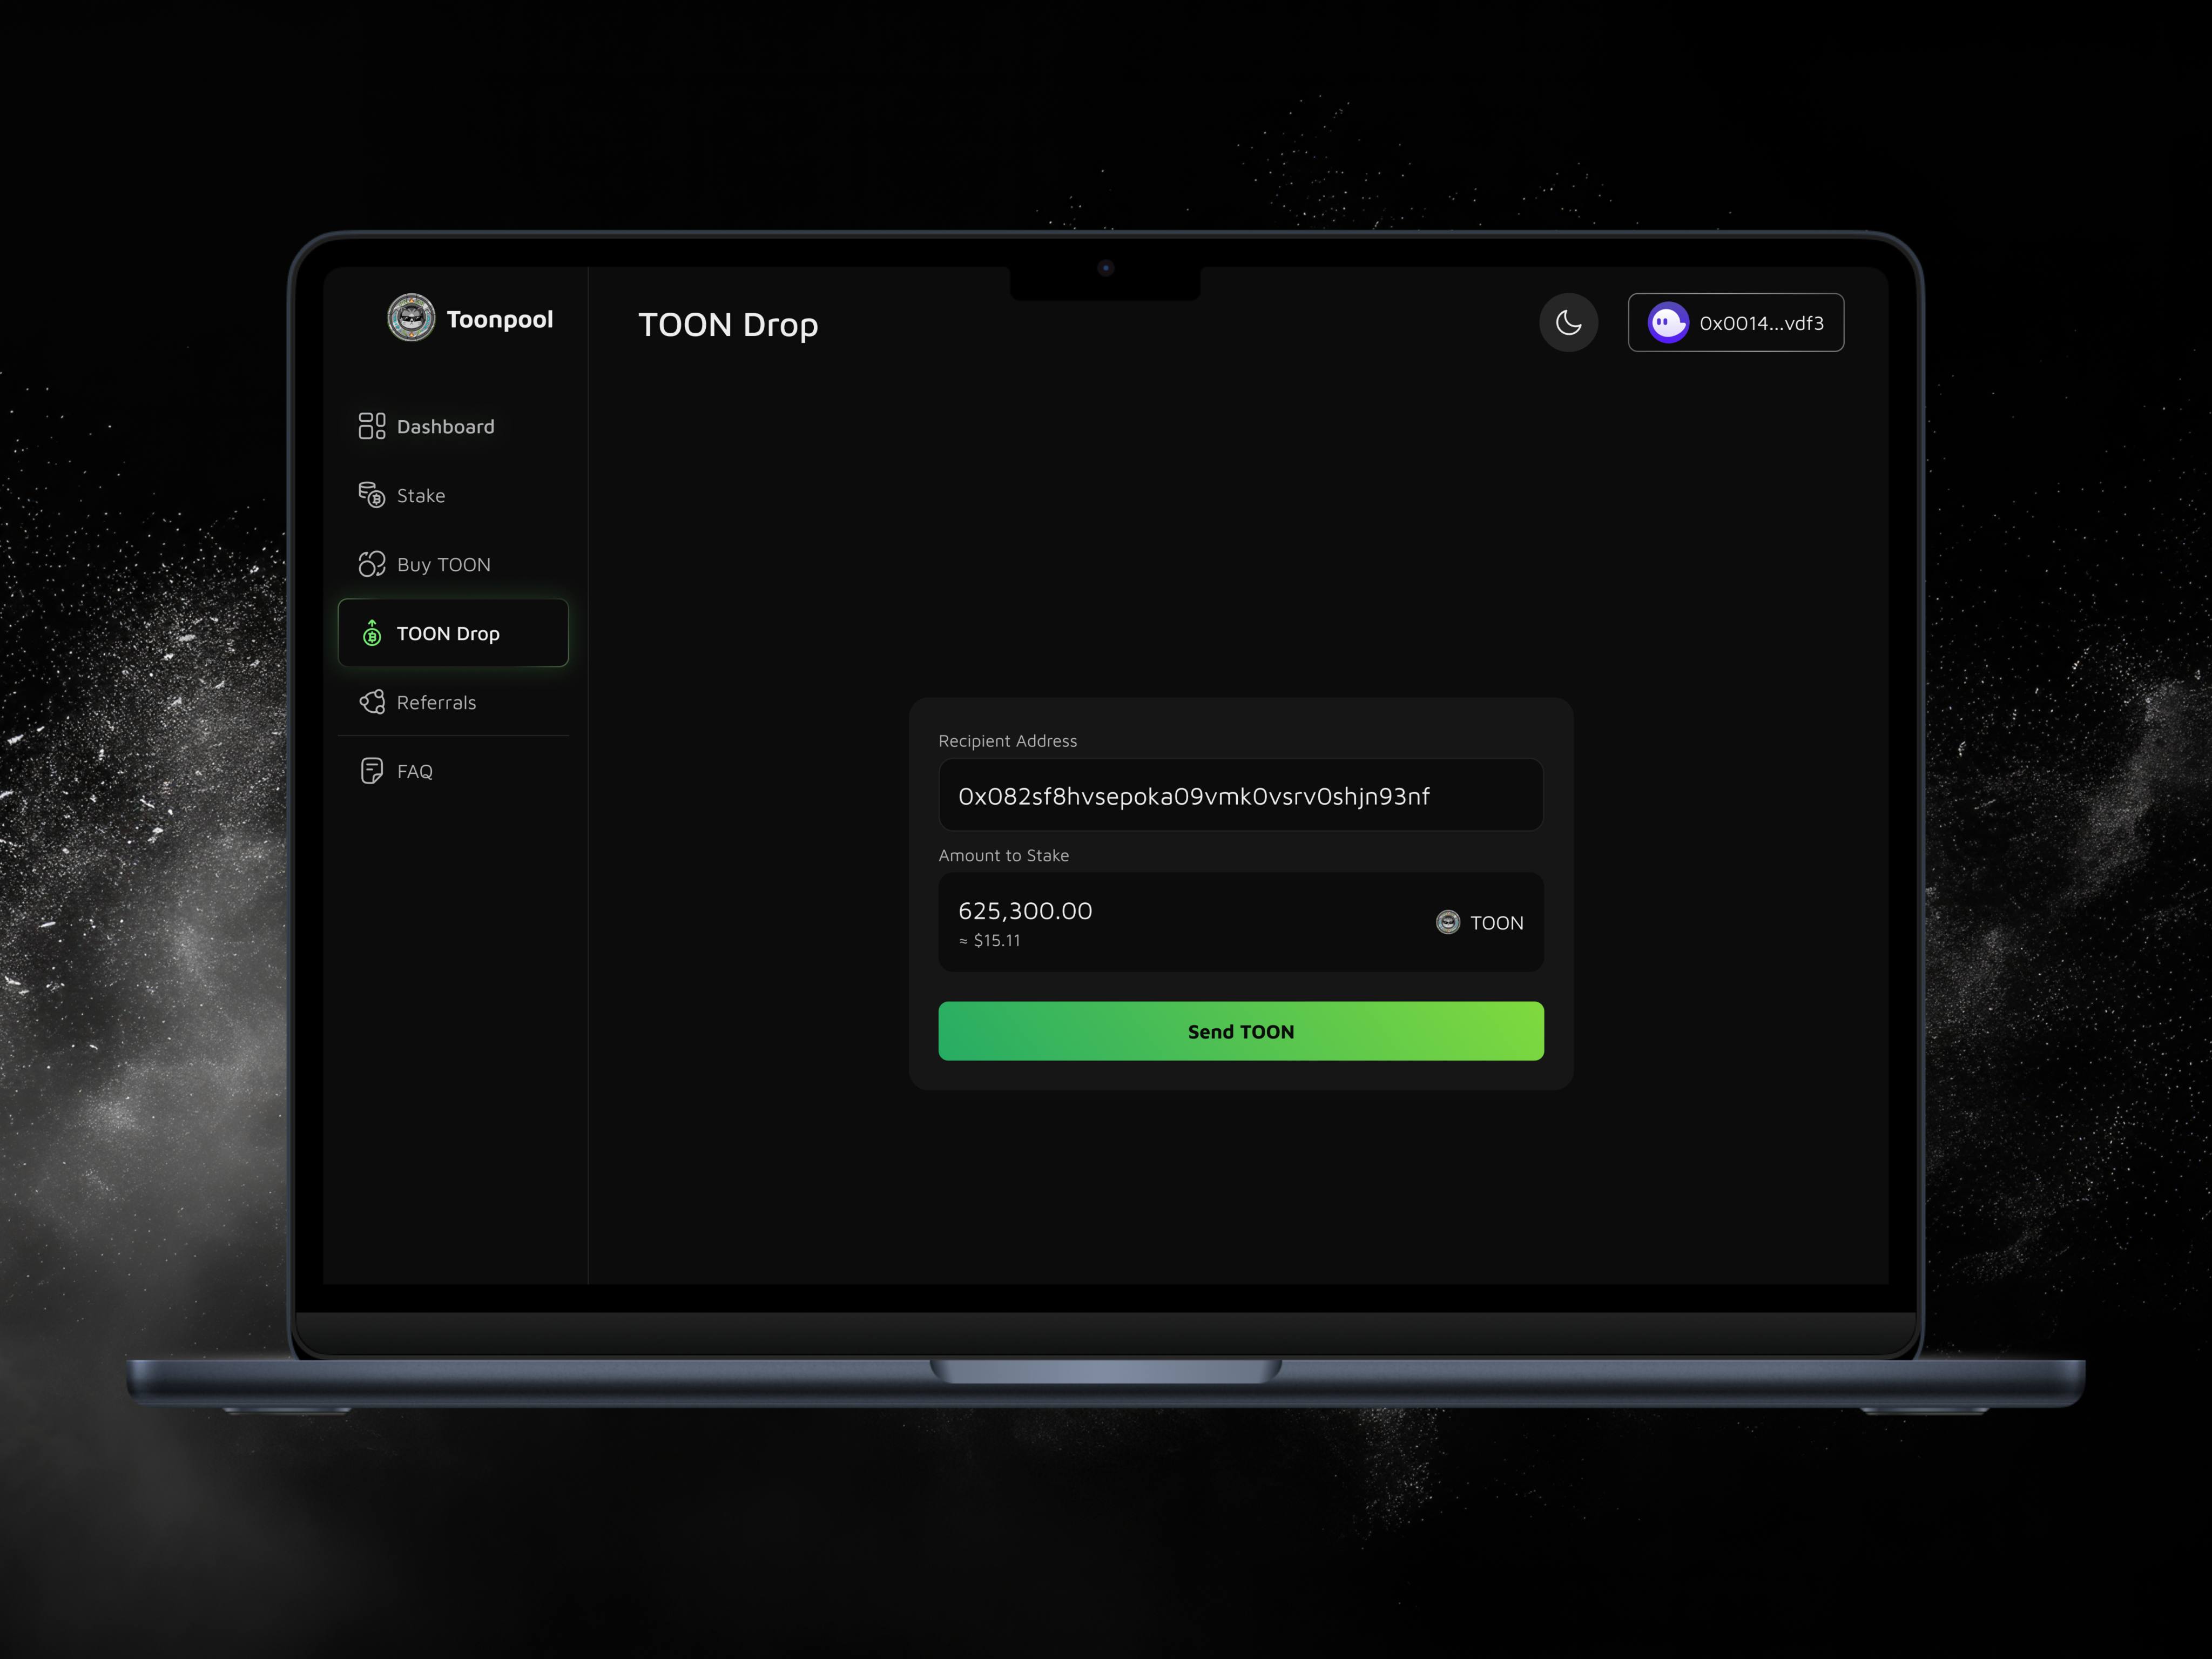Select the Recipient Address input field

[1240, 795]
